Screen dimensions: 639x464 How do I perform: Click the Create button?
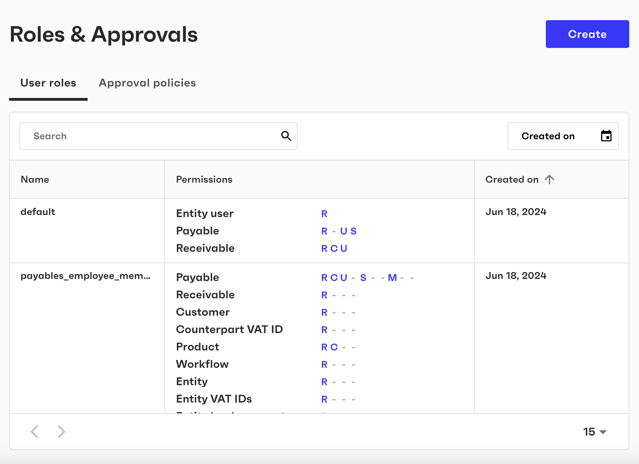(587, 34)
